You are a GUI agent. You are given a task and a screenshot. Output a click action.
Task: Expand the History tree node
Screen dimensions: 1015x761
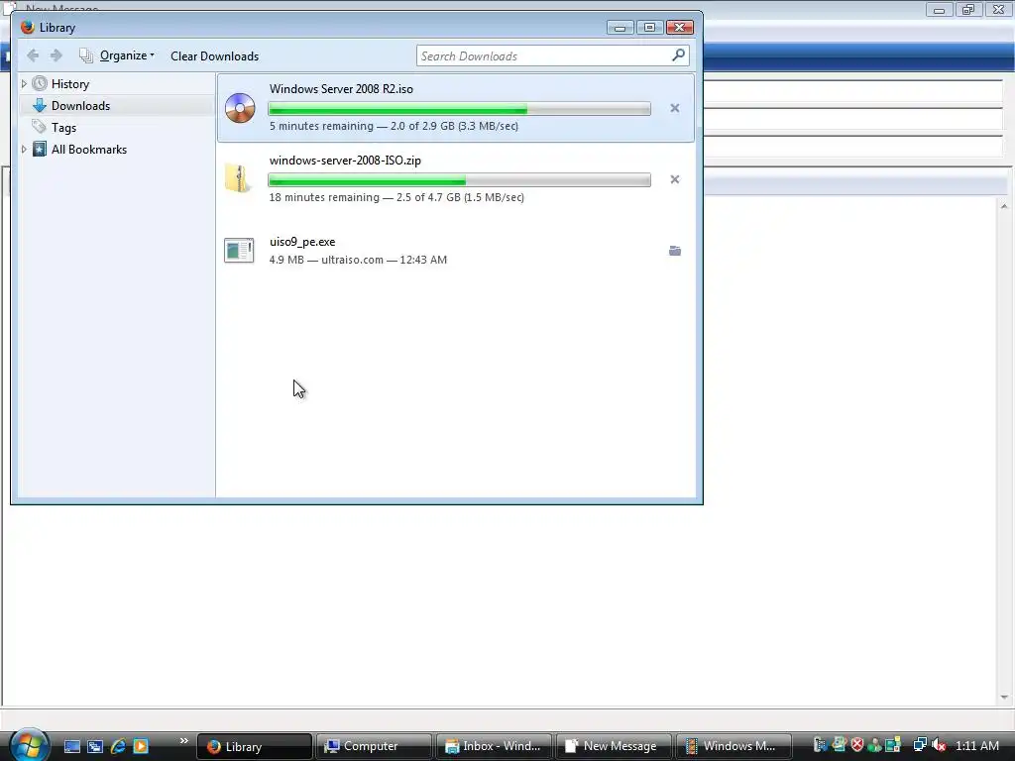click(24, 83)
